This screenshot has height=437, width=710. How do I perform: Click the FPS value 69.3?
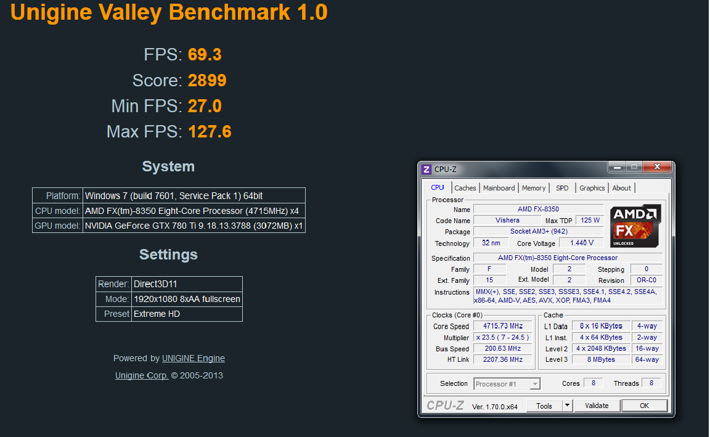(x=205, y=55)
